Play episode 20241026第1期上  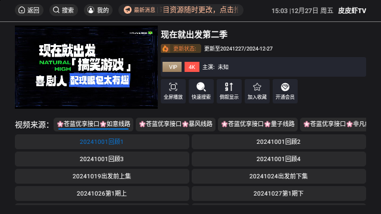pos(102,193)
